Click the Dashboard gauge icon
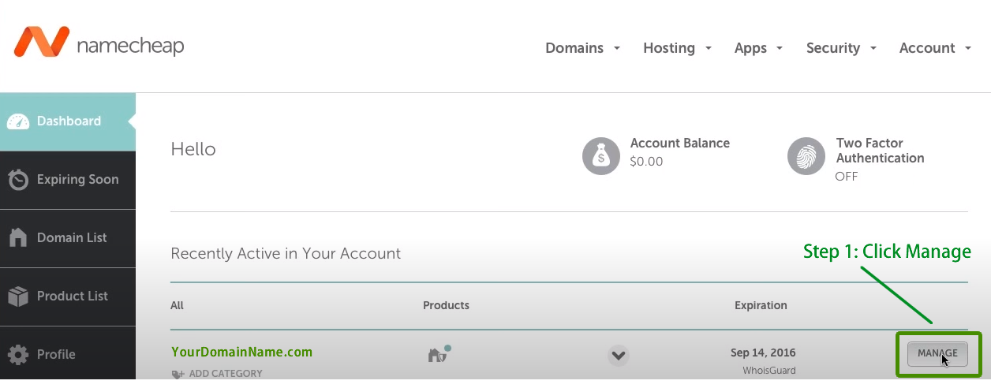 click(x=18, y=121)
